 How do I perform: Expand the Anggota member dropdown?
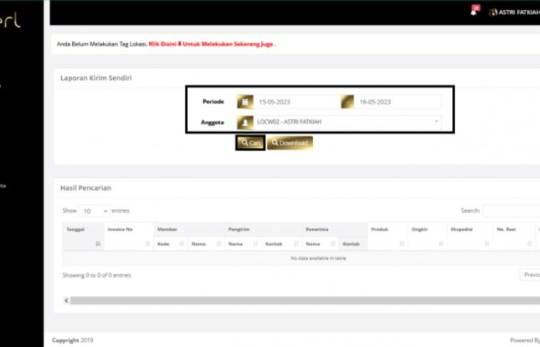[436, 122]
